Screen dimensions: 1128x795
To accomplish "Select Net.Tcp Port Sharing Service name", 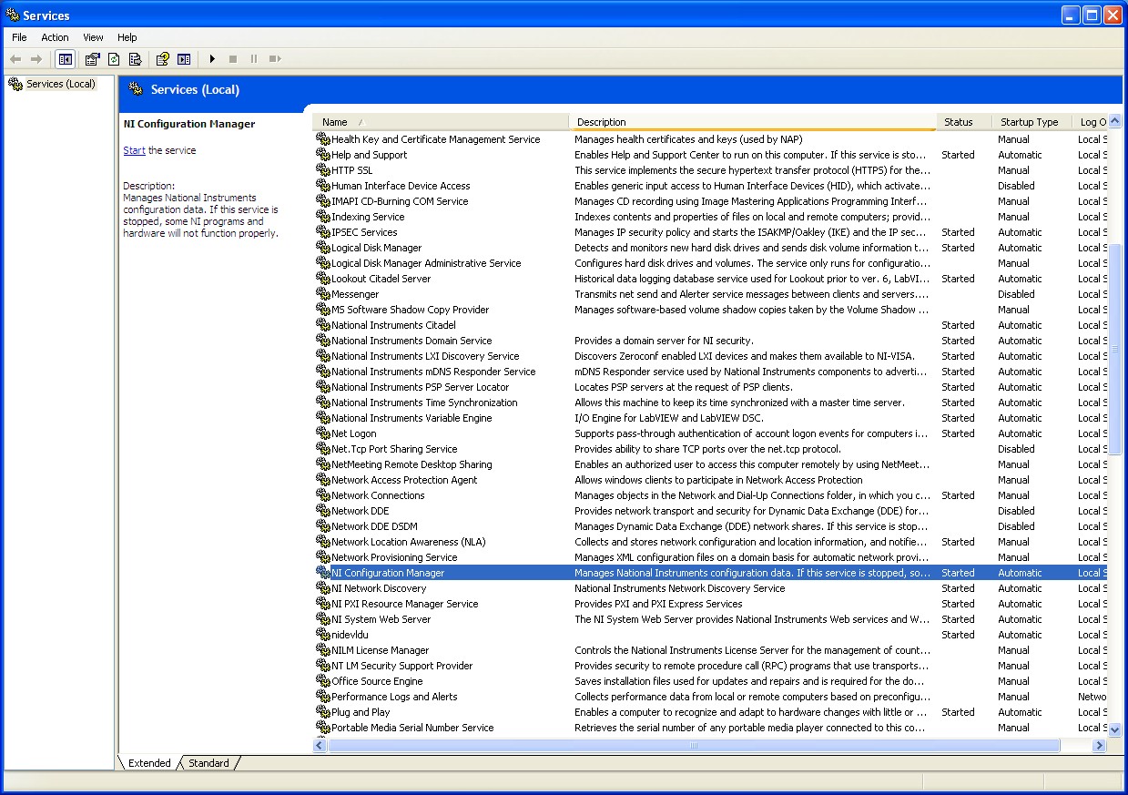I will pyautogui.click(x=394, y=449).
